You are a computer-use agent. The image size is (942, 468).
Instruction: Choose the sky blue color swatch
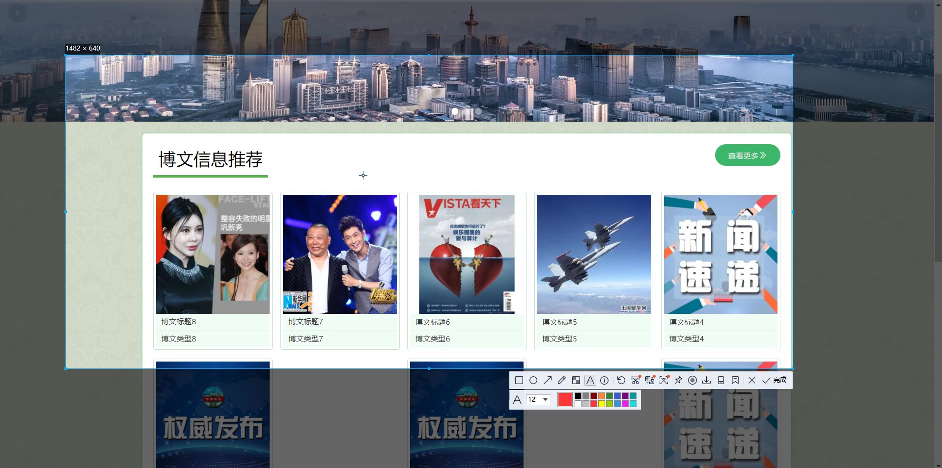617,404
